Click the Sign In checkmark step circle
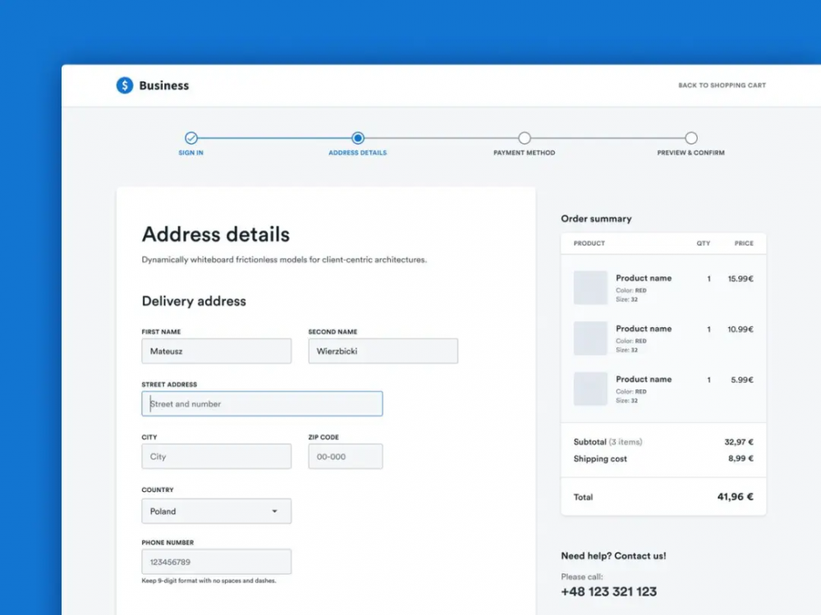The height and width of the screenshot is (615, 821). point(191,138)
